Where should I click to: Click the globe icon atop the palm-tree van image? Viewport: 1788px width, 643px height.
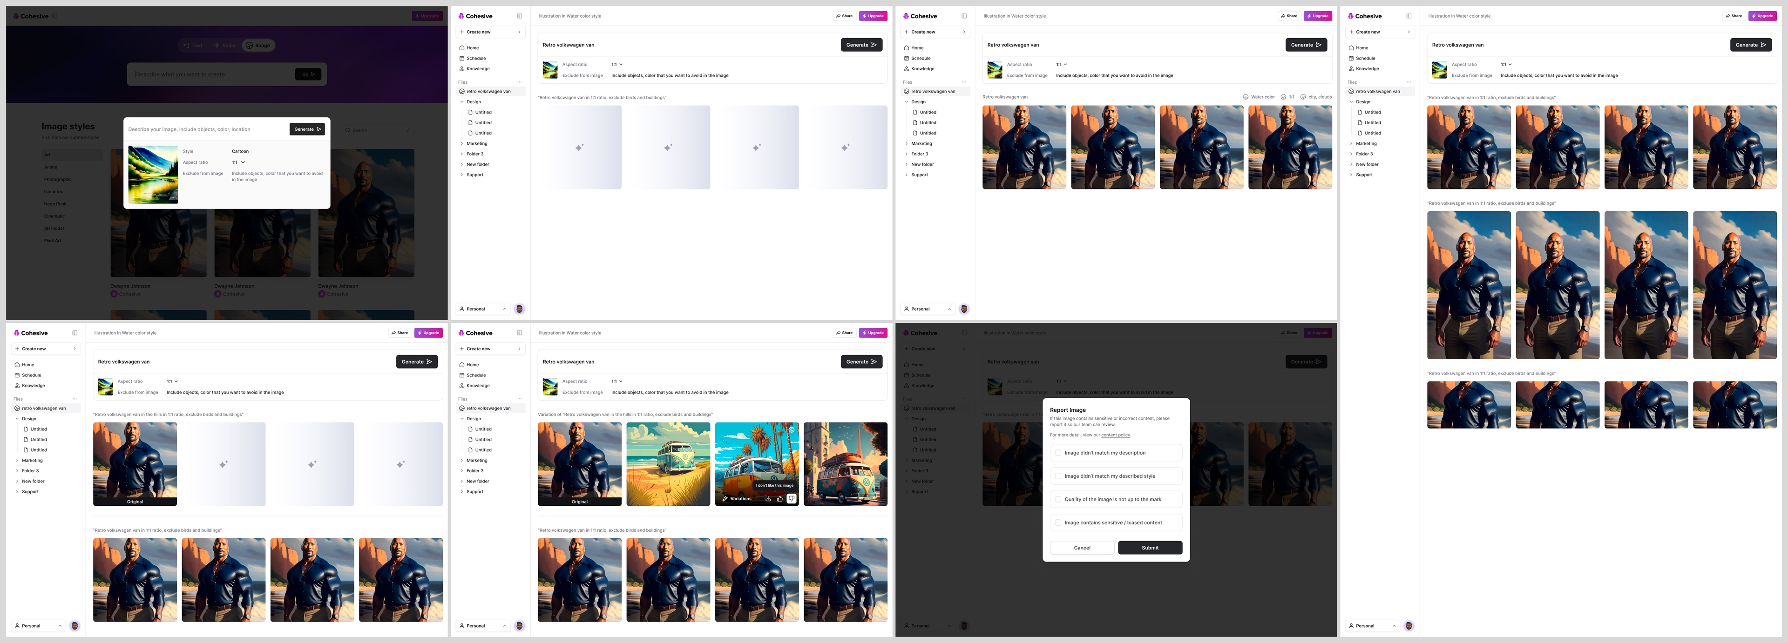791,430
